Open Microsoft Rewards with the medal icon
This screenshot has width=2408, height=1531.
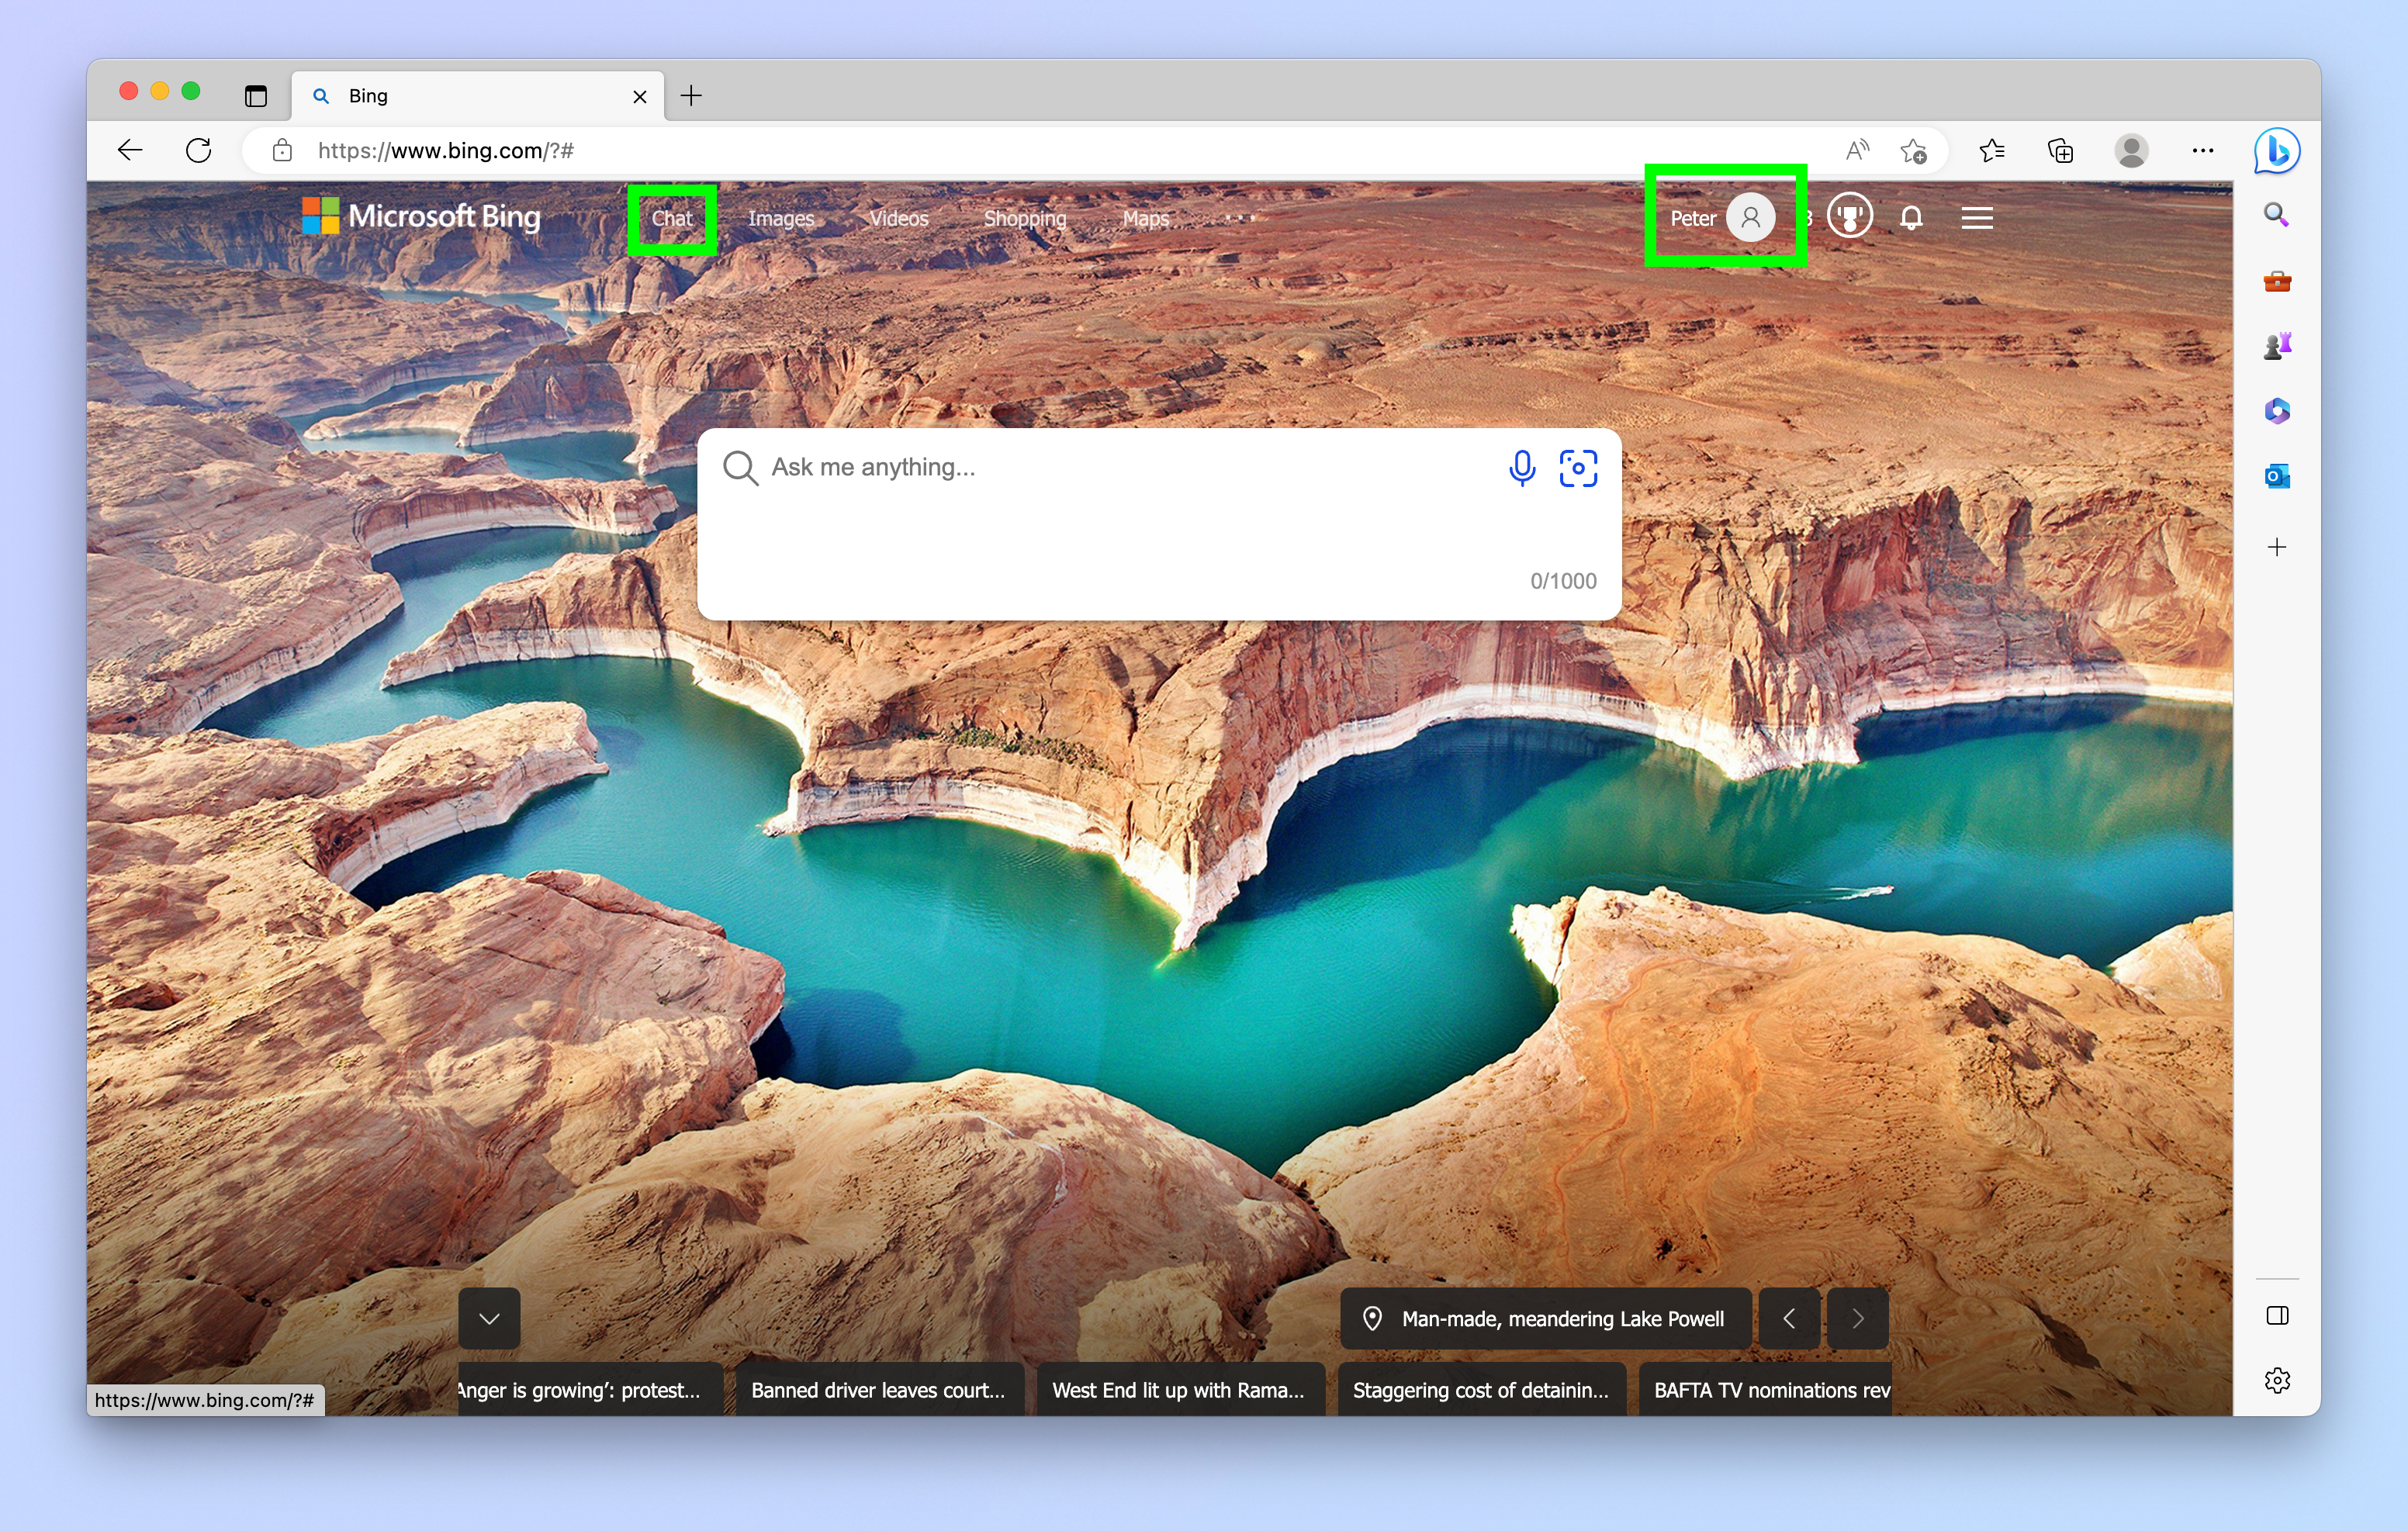[1849, 217]
